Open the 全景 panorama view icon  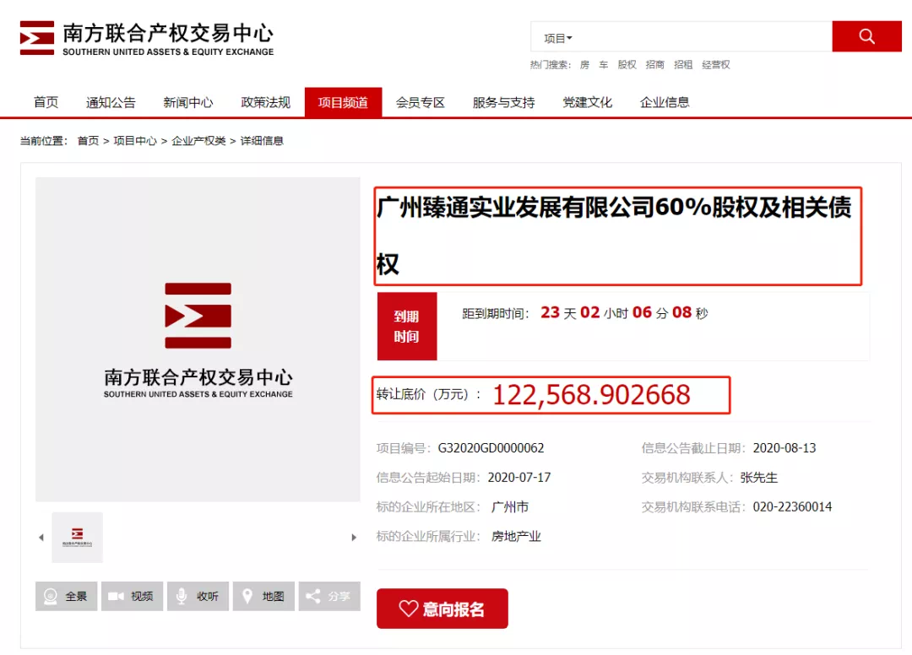pyautogui.click(x=66, y=596)
